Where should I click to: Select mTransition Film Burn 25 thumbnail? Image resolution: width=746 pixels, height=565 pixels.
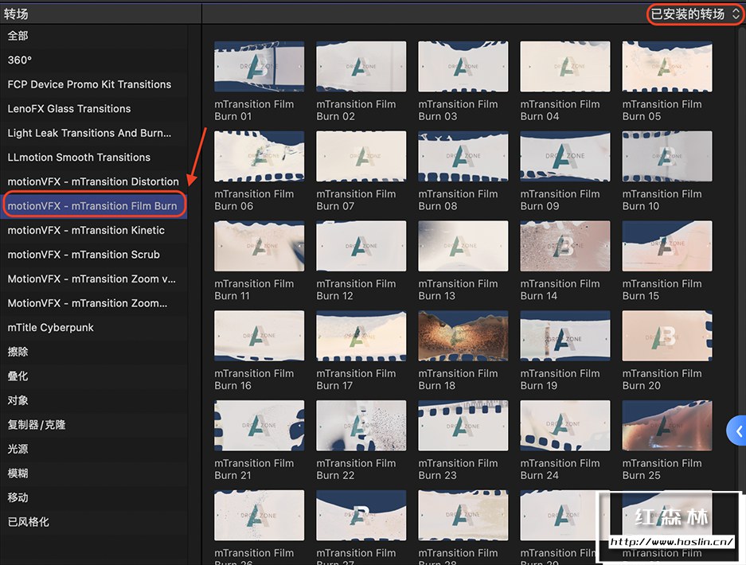[667, 426]
